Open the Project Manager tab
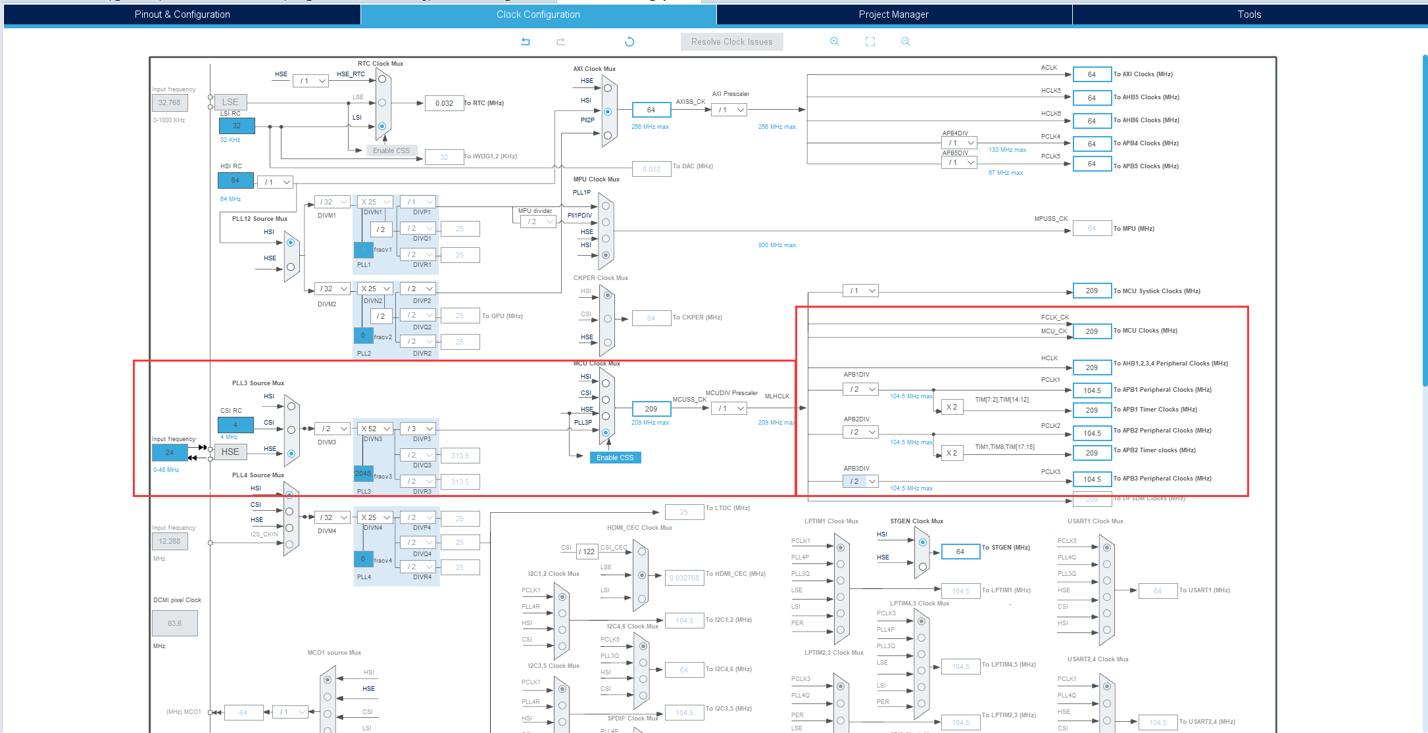 point(893,14)
